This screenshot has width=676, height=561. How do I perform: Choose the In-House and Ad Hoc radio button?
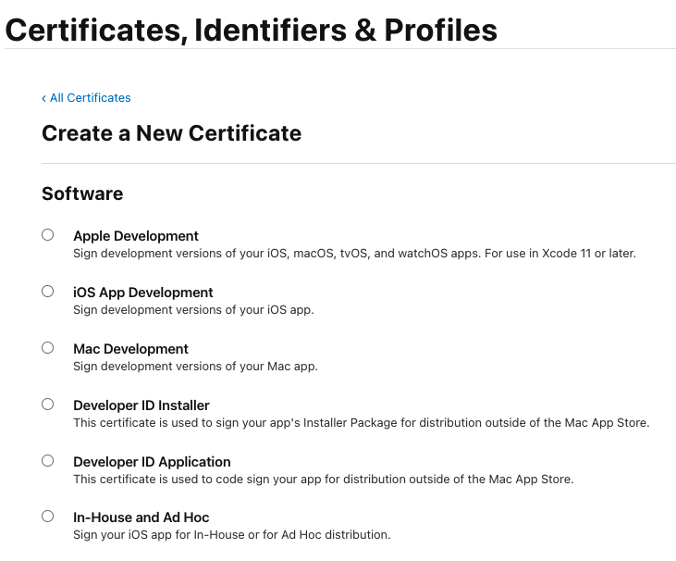pyautogui.click(x=48, y=517)
